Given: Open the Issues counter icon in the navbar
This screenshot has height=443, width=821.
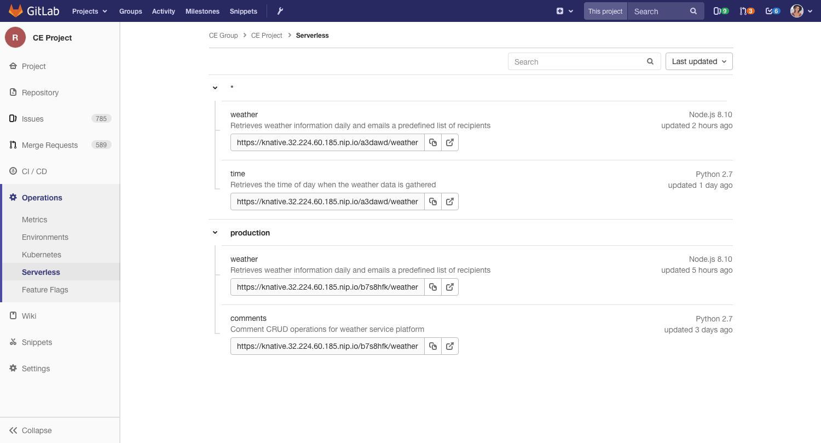Looking at the screenshot, I should [x=720, y=10].
